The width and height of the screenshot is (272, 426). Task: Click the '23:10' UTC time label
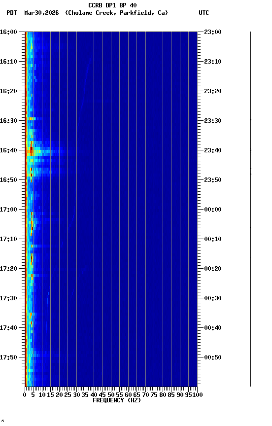pos(213,62)
